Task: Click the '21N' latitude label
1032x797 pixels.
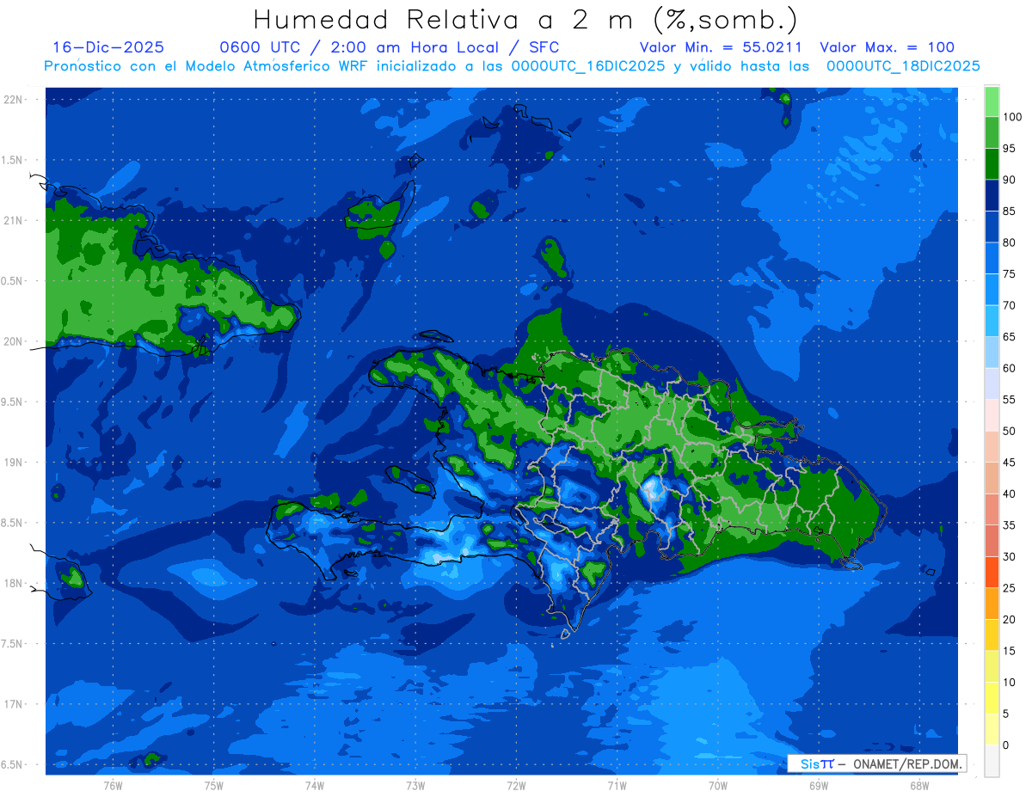Action: pyautogui.click(x=13, y=220)
